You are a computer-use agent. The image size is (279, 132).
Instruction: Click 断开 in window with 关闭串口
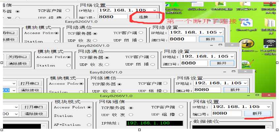[x=222, y=63]
